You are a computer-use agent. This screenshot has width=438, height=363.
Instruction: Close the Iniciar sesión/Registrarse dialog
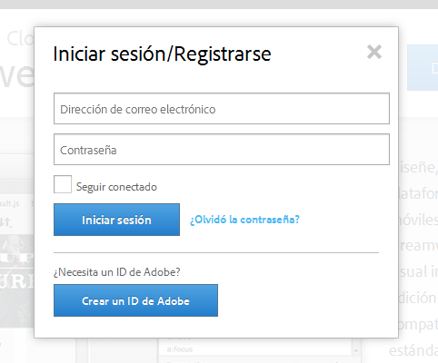coord(374,52)
